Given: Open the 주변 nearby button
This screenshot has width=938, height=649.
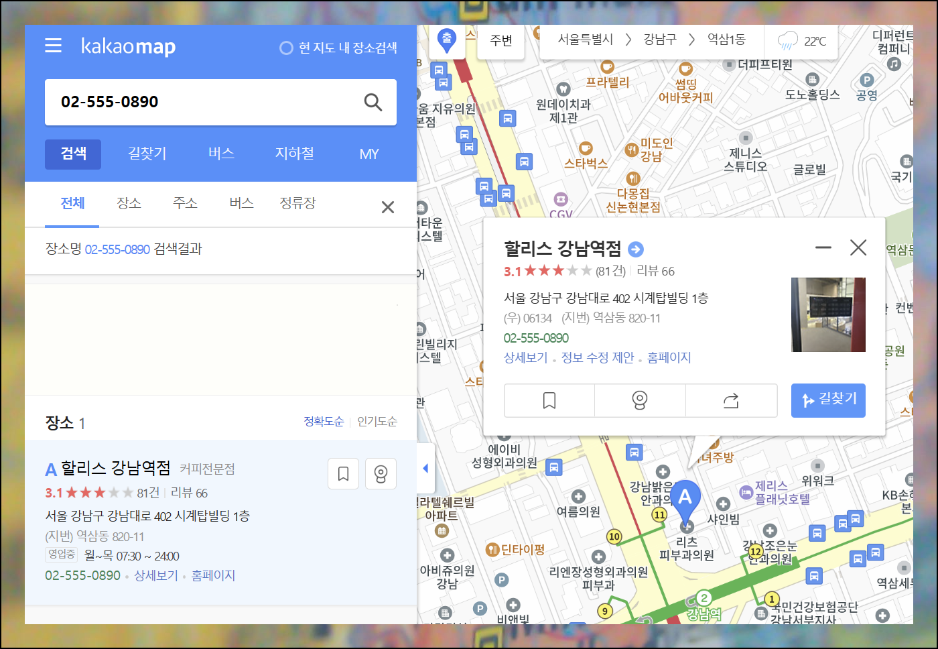Looking at the screenshot, I should [x=501, y=41].
